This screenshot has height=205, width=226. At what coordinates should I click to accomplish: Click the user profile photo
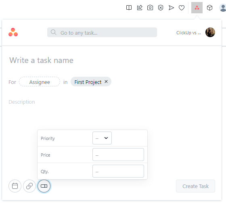click(x=210, y=32)
